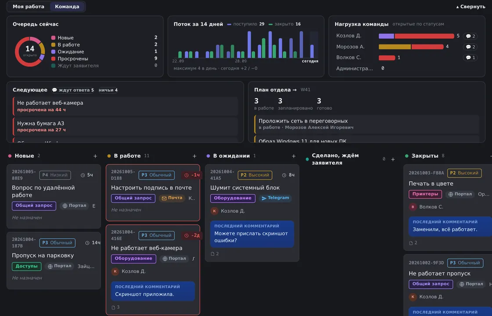The image size is (492, 316).
Task: Open attachments count on Не работает веб-камера card
Action: 116,307
